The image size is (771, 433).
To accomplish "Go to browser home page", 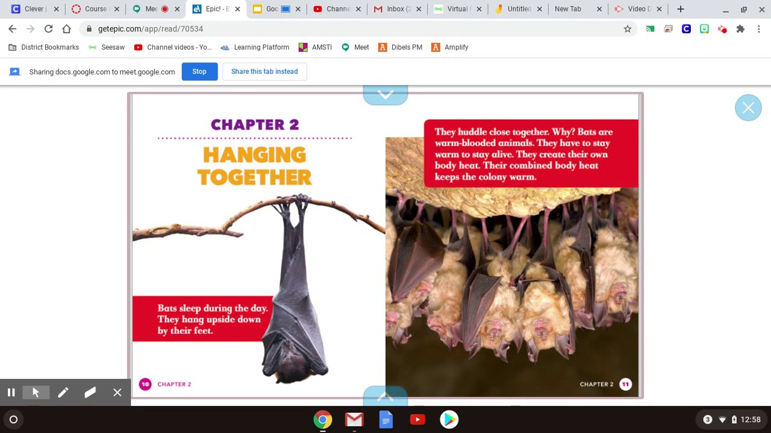I will (66, 29).
